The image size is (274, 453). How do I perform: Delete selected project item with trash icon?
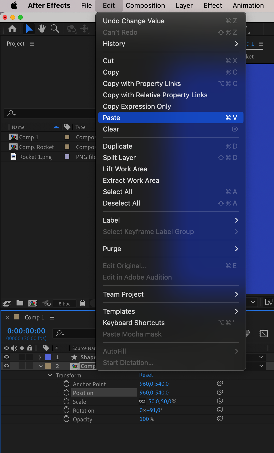82,303
